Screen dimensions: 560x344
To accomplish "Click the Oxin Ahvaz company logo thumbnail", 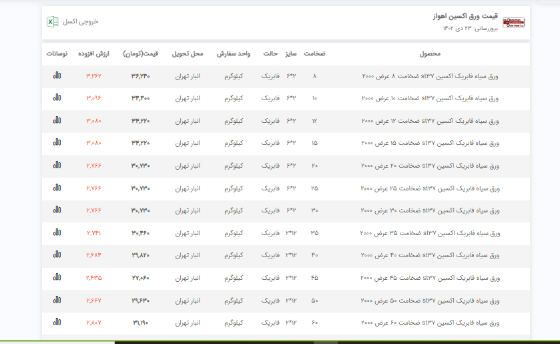I will (513, 21).
